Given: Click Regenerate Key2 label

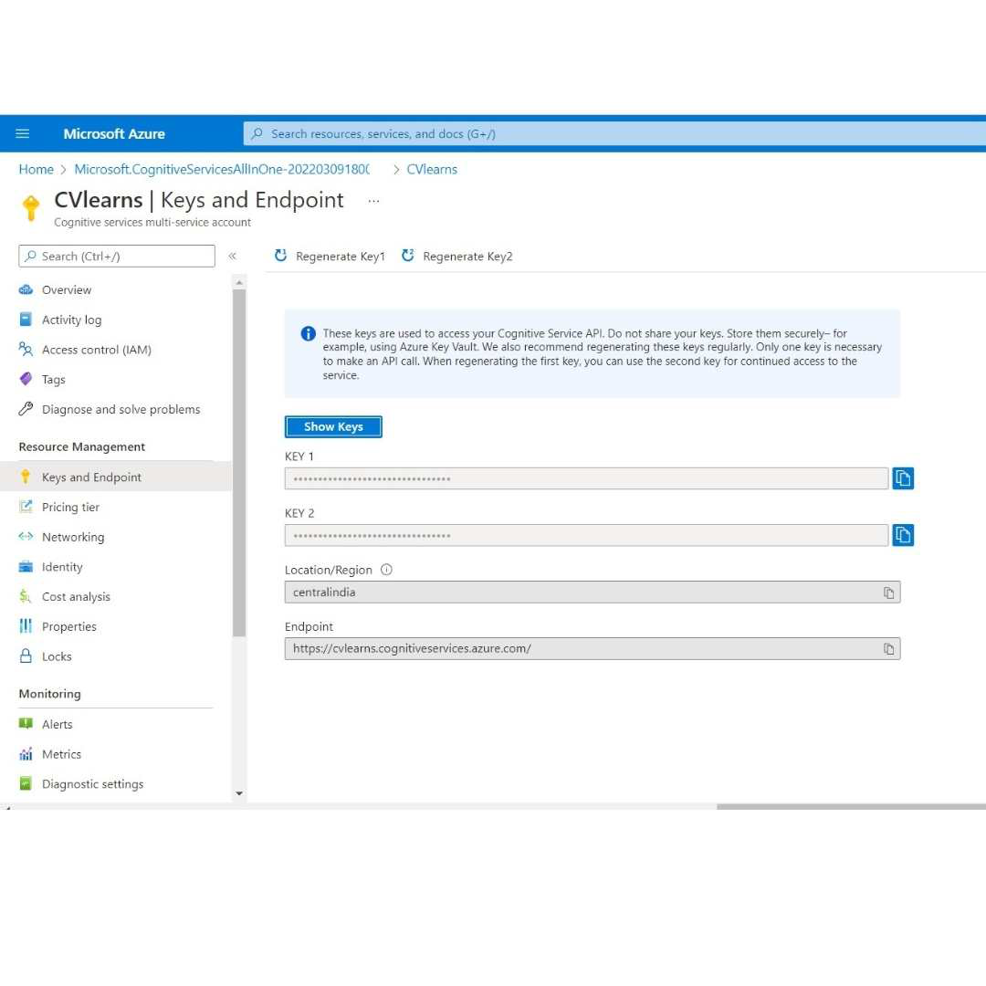Looking at the screenshot, I should [x=467, y=256].
